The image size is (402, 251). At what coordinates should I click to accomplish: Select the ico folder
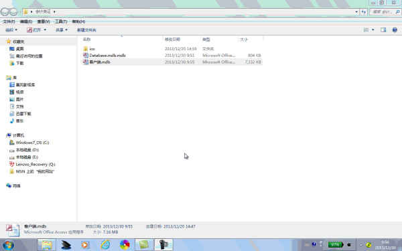point(92,49)
